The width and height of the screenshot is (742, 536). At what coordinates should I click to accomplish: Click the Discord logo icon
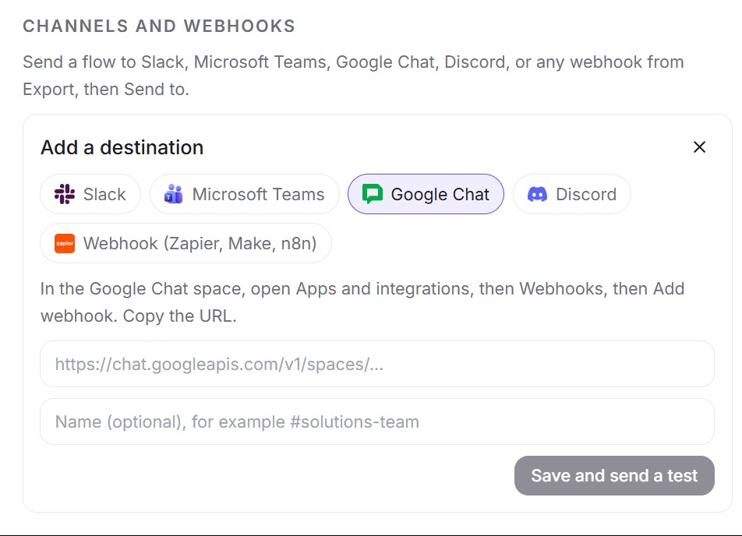[x=537, y=194]
